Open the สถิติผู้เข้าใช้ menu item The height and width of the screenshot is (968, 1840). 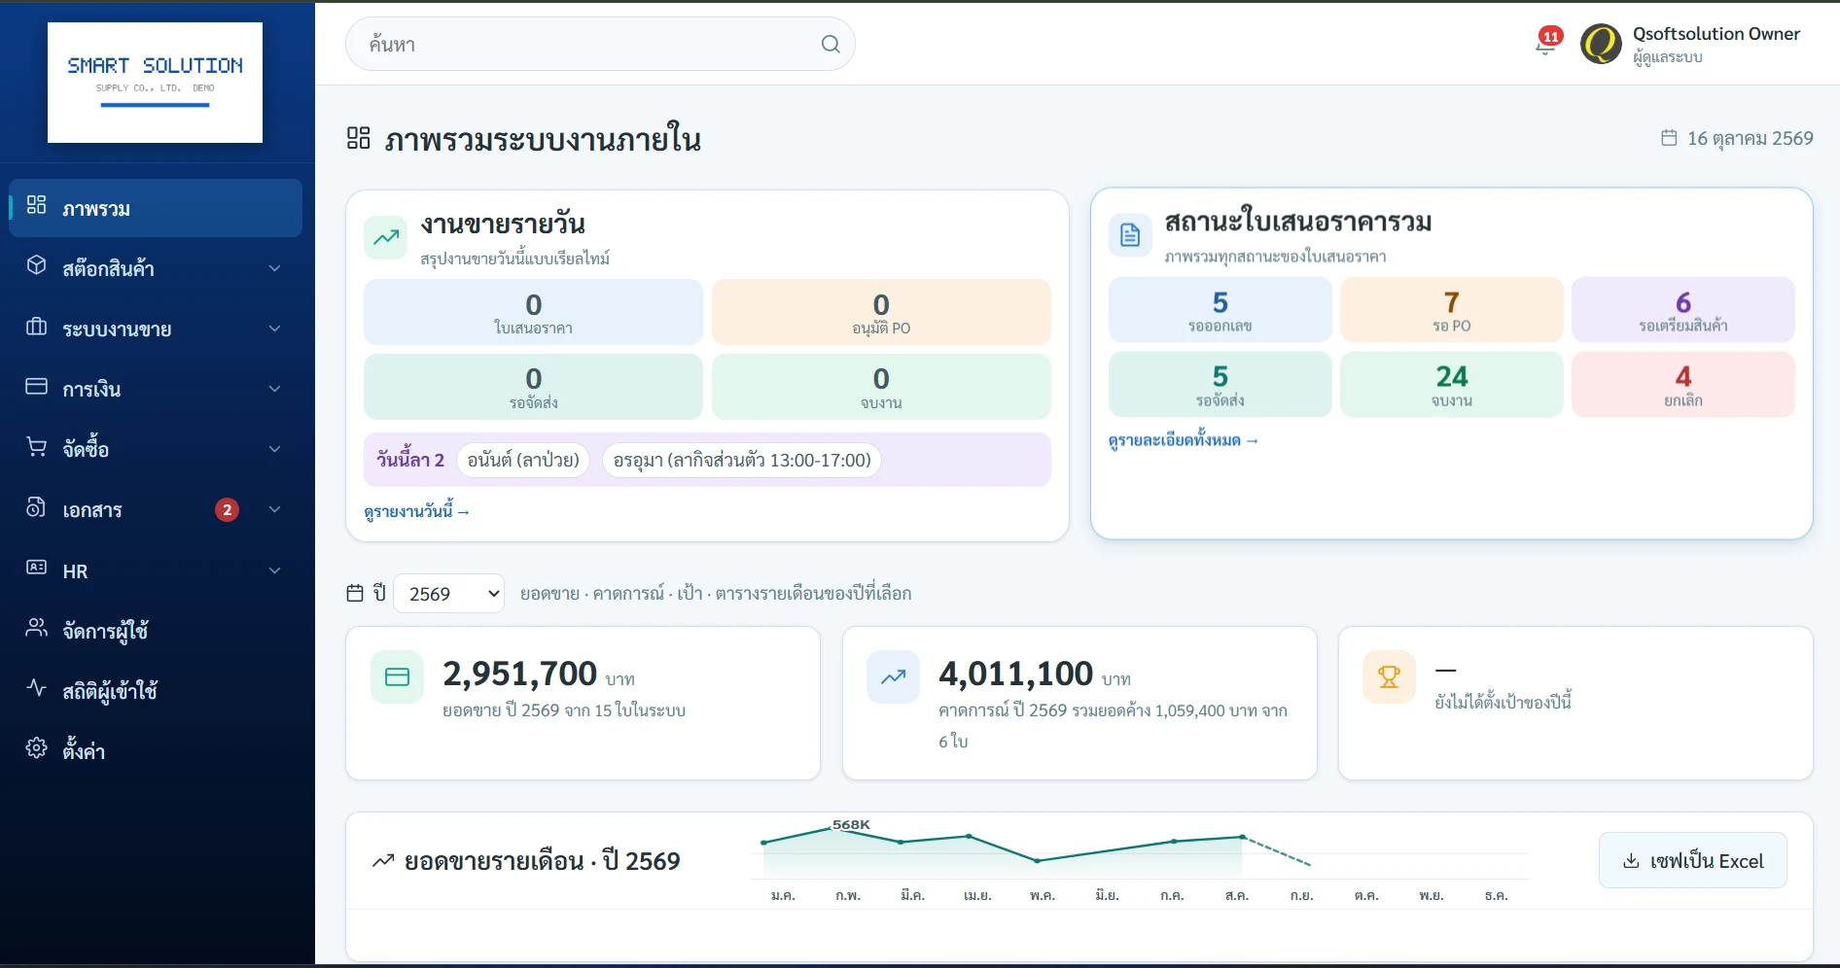click(x=156, y=691)
